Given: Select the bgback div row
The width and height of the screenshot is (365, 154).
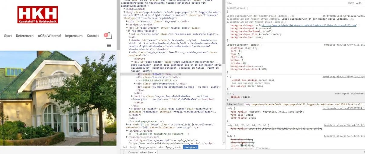Looking at the screenshot, I should [171, 74].
